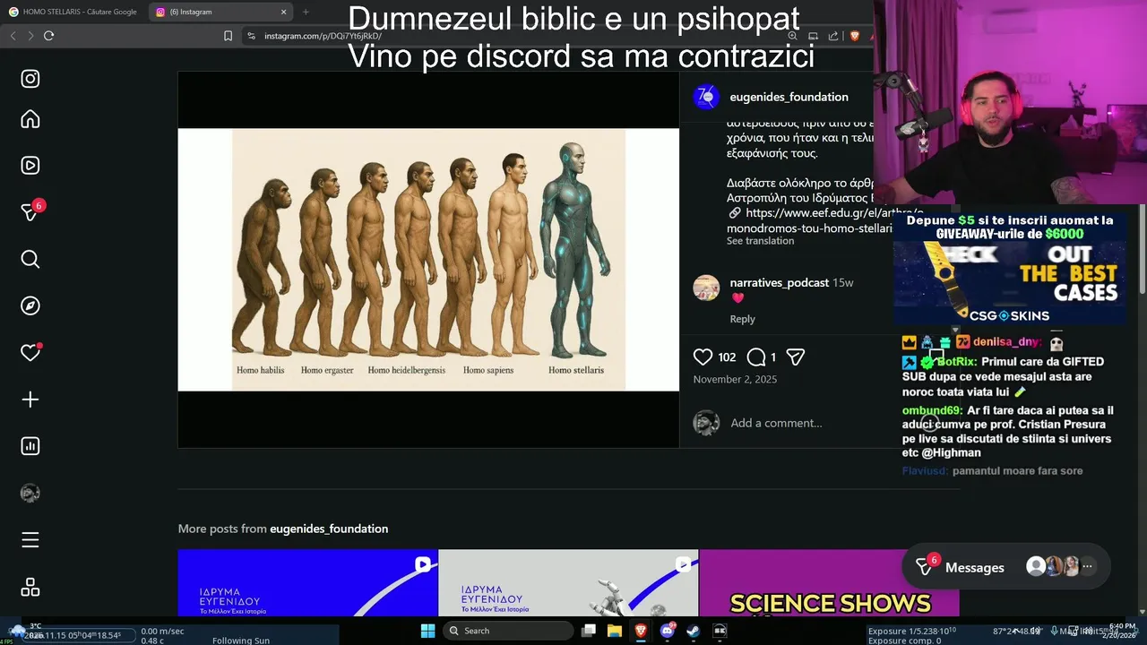Open the narratives_podcast username link

click(x=780, y=282)
